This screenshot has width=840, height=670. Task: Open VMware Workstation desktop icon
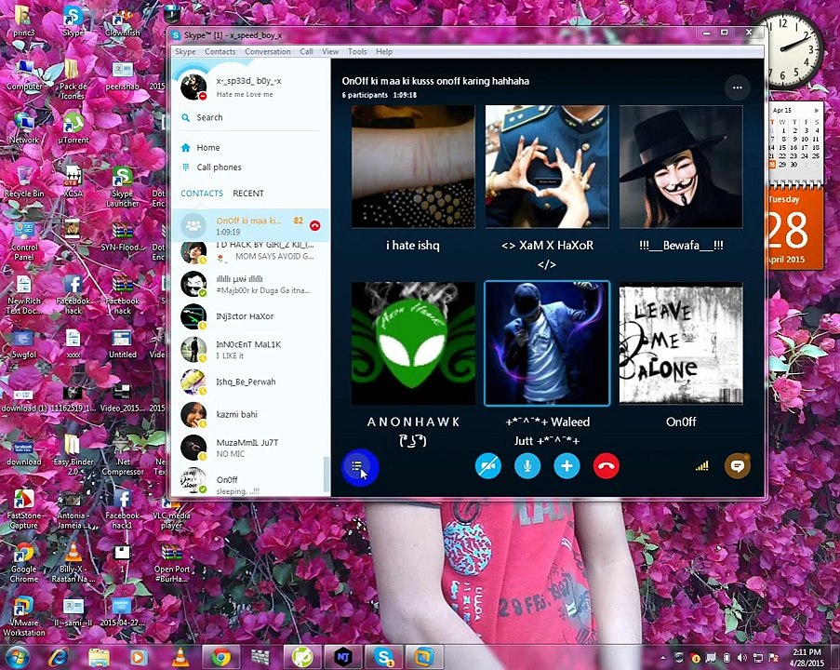click(24, 616)
